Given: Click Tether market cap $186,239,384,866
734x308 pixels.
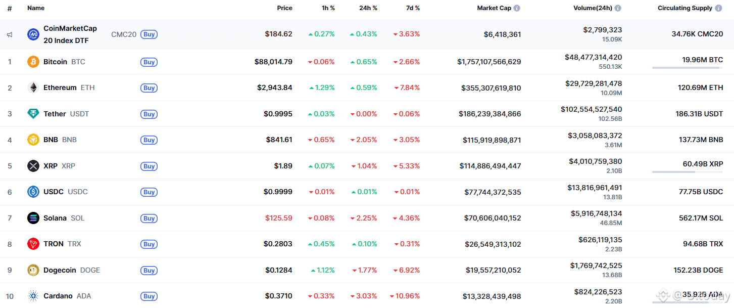Looking at the screenshot, I should [x=490, y=114].
